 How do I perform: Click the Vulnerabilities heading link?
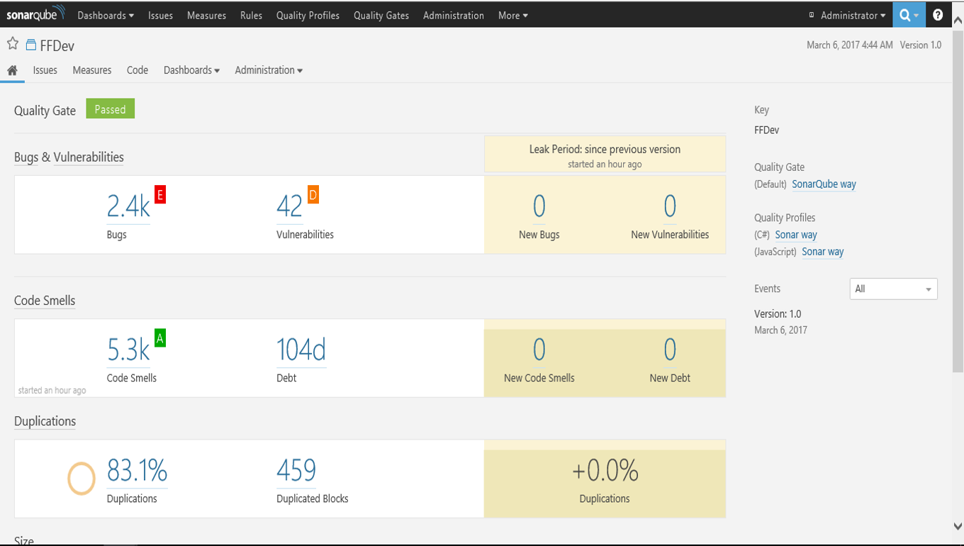coord(89,157)
